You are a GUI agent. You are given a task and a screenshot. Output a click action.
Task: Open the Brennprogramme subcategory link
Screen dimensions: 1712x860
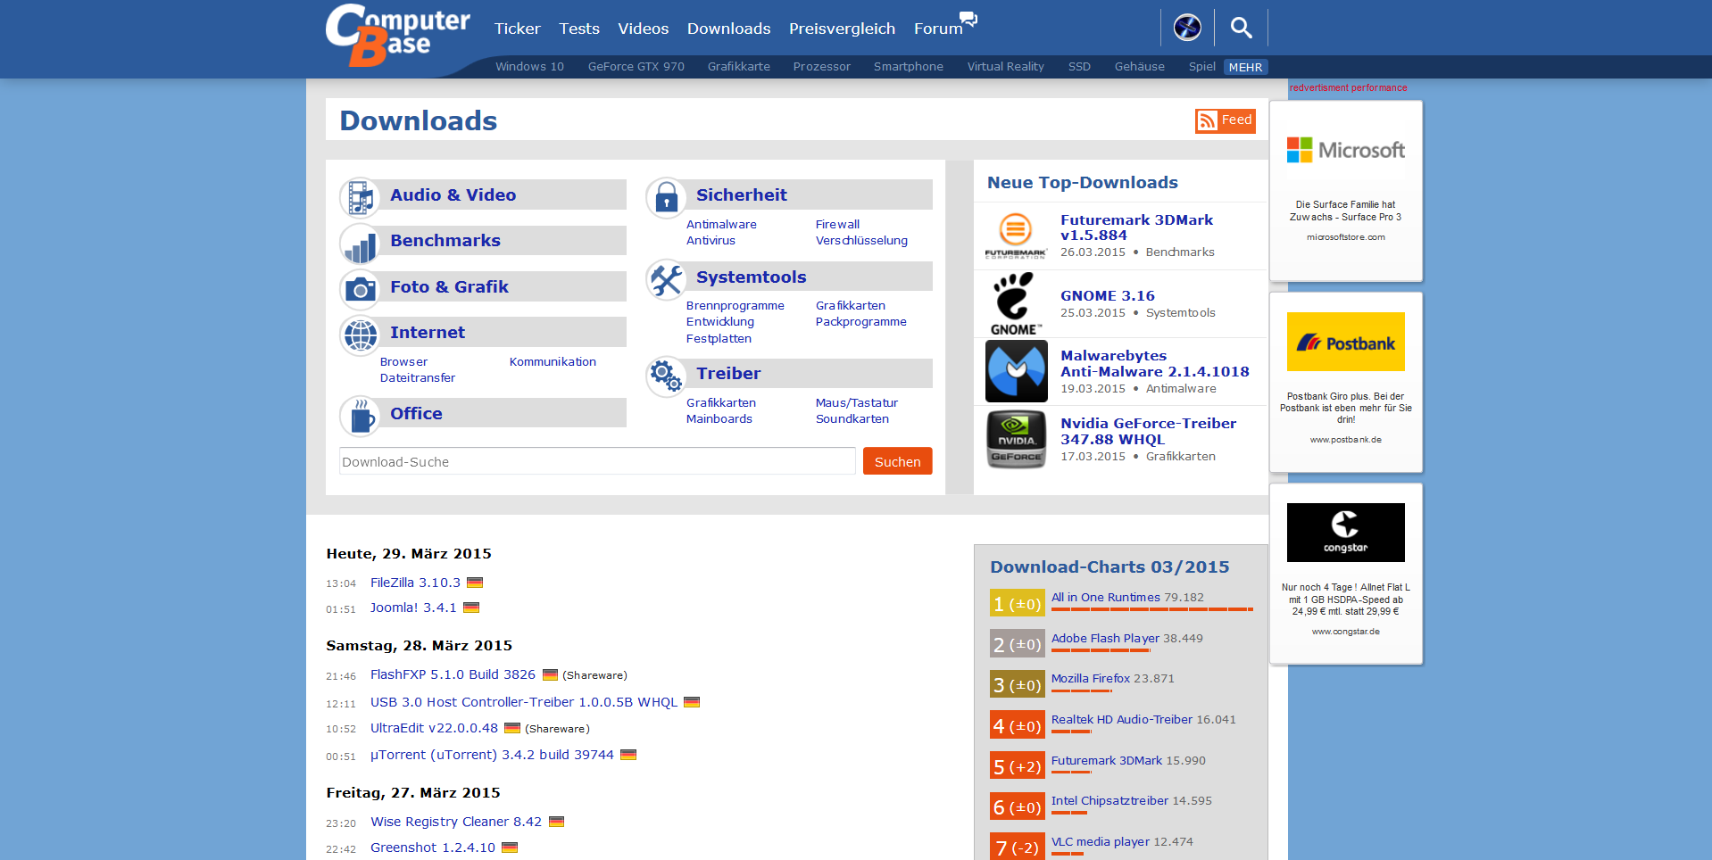(x=735, y=306)
